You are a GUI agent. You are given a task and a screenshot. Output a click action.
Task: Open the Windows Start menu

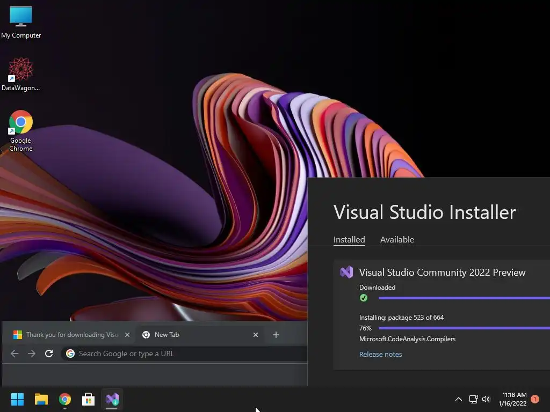pyautogui.click(x=17, y=399)
